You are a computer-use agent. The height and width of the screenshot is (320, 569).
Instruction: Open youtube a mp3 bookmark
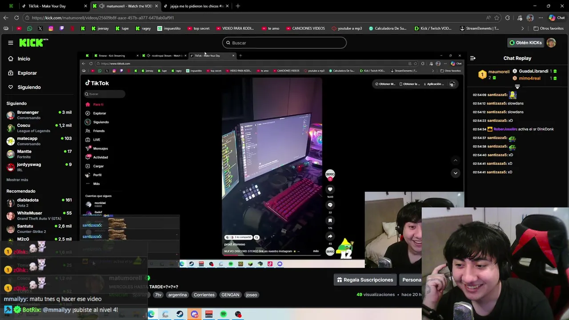346,28
